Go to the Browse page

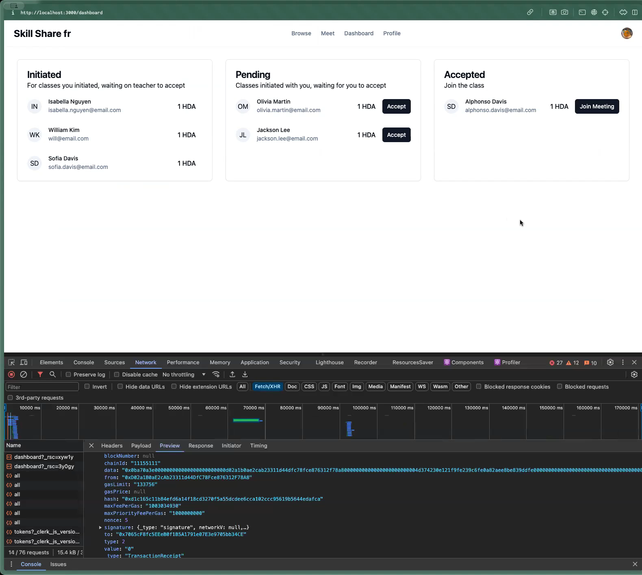click(x=301, y=33)
